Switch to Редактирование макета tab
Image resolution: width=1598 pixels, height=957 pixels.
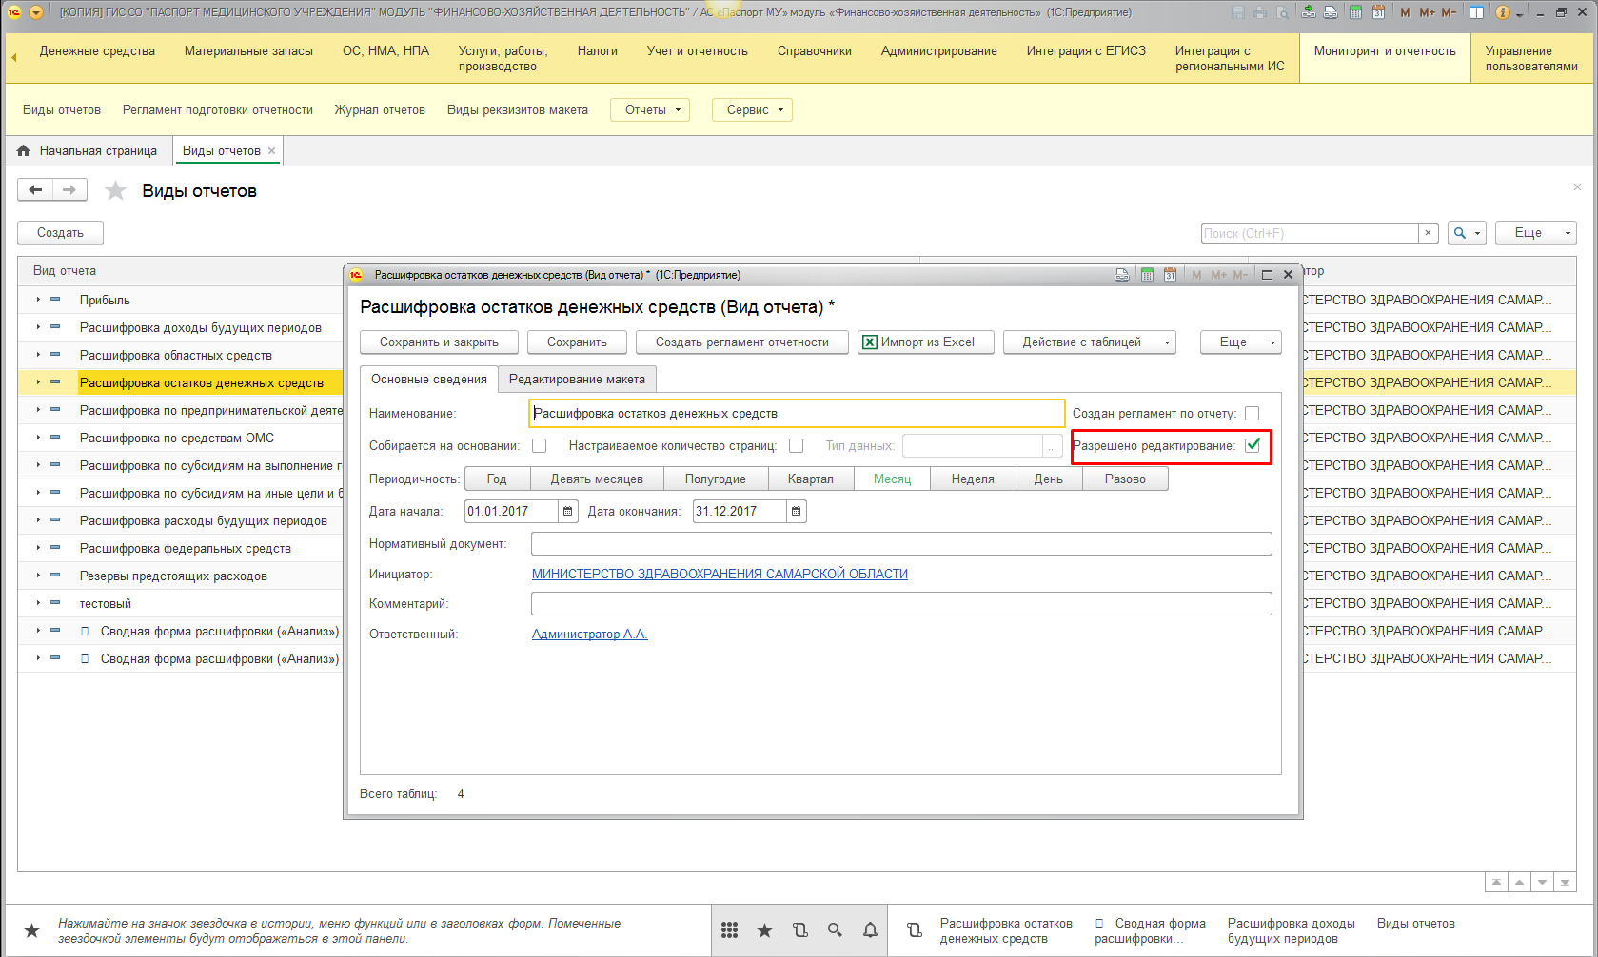pyautogui.click(x=577, y=380)
